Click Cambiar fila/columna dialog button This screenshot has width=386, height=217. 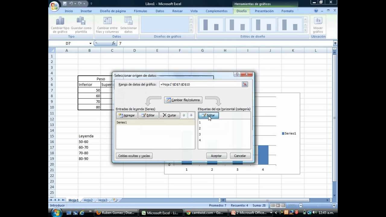click(x=183, y=100)
